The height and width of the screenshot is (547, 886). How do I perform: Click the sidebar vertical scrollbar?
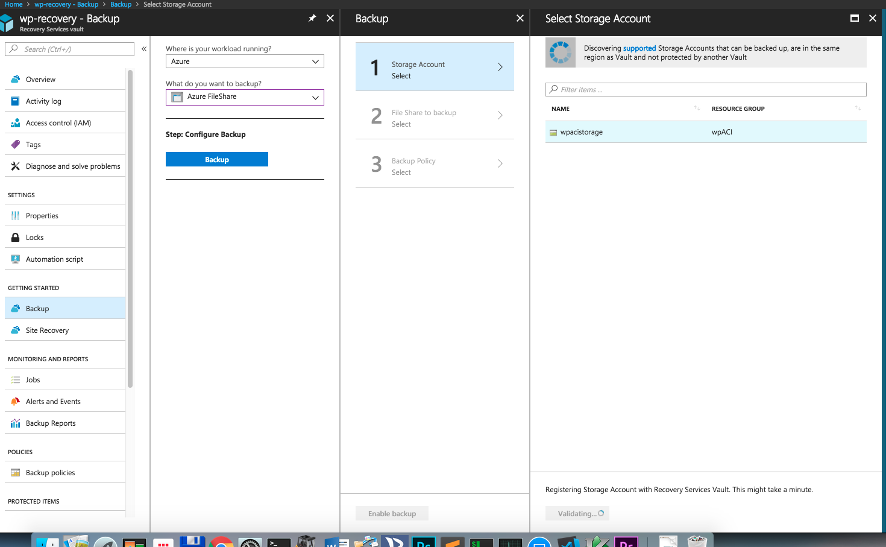130,229
